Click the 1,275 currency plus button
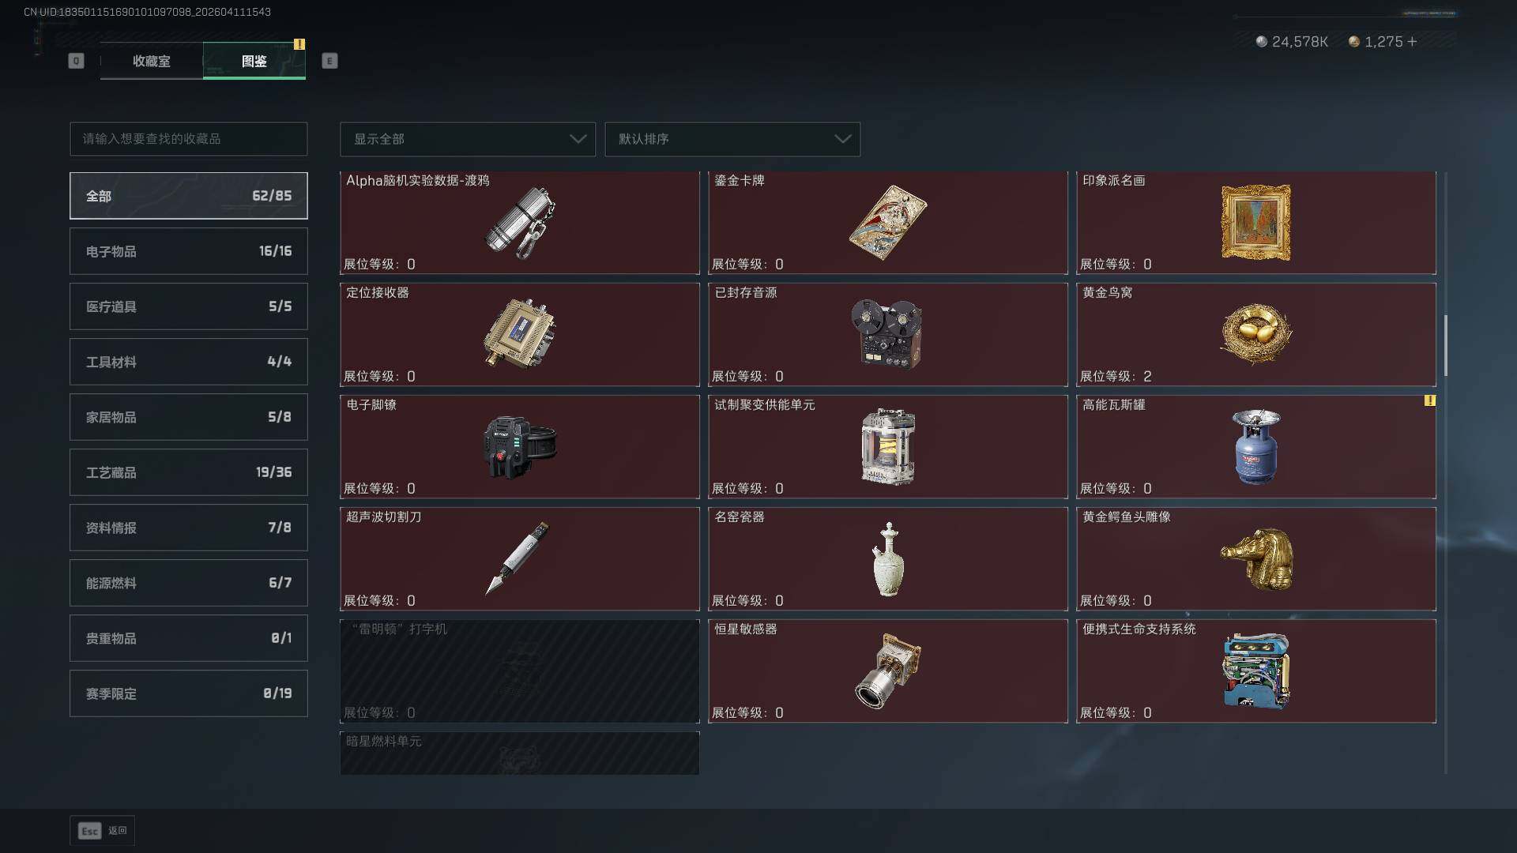Image resolution: width=1517 pixels, height=853 pixels. pyautogui.click(x=1412, y=42)
